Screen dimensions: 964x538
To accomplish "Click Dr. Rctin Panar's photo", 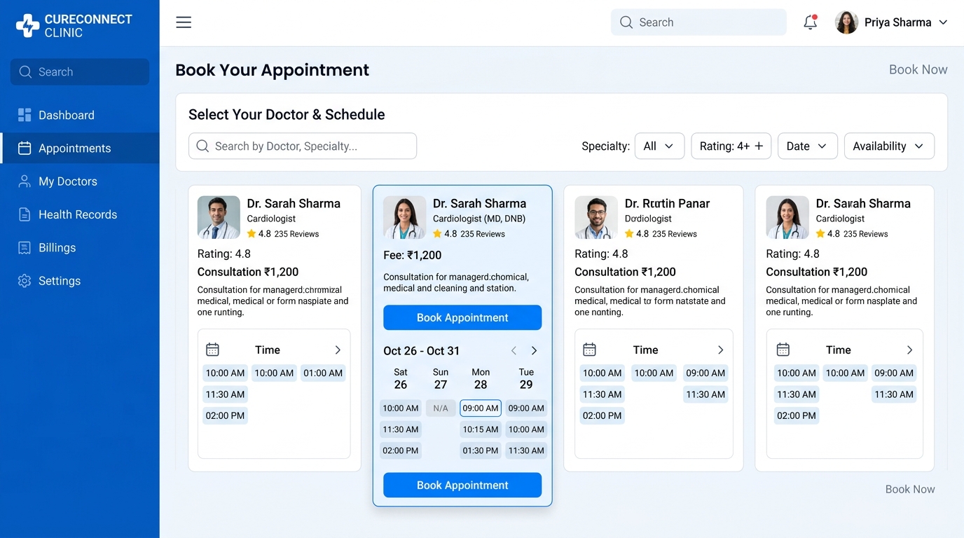I will 596,217.
